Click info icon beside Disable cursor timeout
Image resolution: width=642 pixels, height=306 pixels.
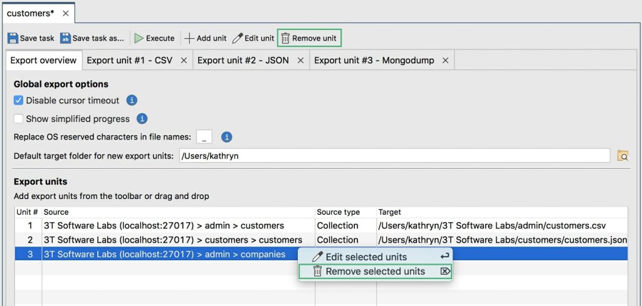[x=132, y=101]
